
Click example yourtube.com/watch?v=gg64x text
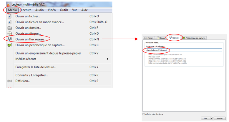[x=168, y=63]
